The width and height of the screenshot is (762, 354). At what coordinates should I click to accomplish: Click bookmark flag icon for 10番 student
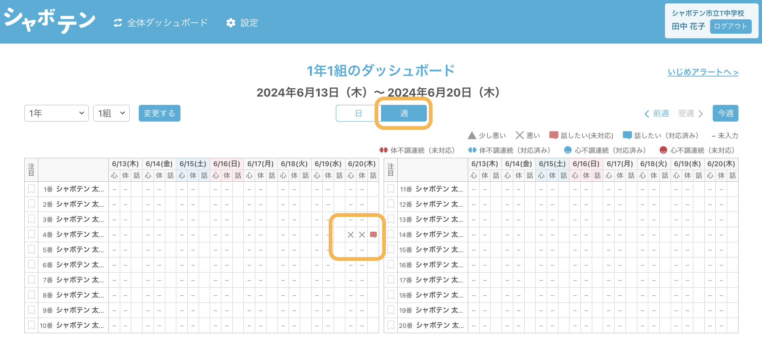tap(31, 325)
